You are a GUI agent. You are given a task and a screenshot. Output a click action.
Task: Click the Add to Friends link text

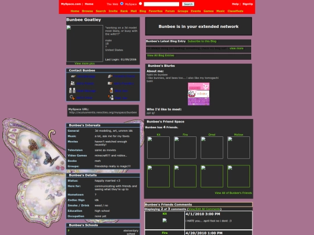[x=85, y=84]
